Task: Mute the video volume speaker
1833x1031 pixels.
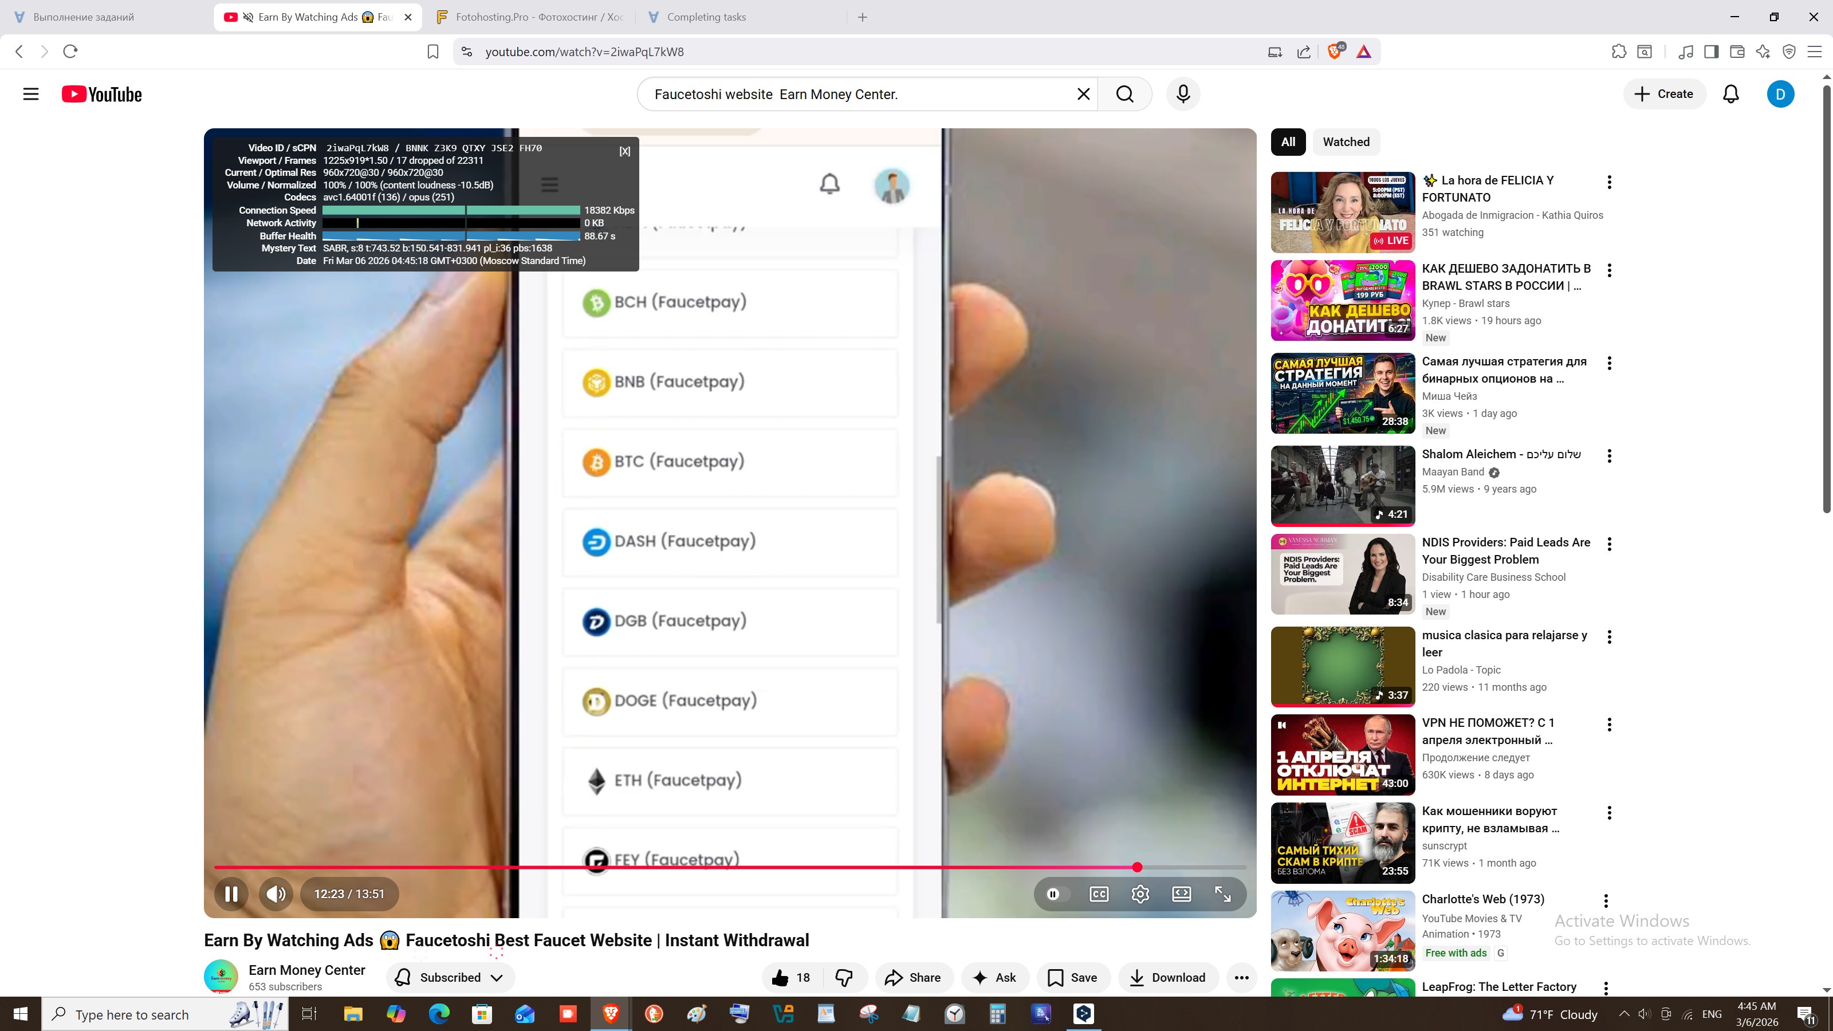Action: pos(276,894)
